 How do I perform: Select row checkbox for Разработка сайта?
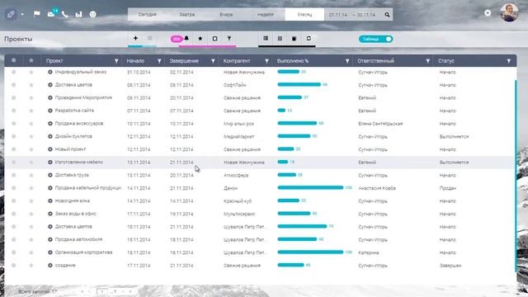(13, 111)
